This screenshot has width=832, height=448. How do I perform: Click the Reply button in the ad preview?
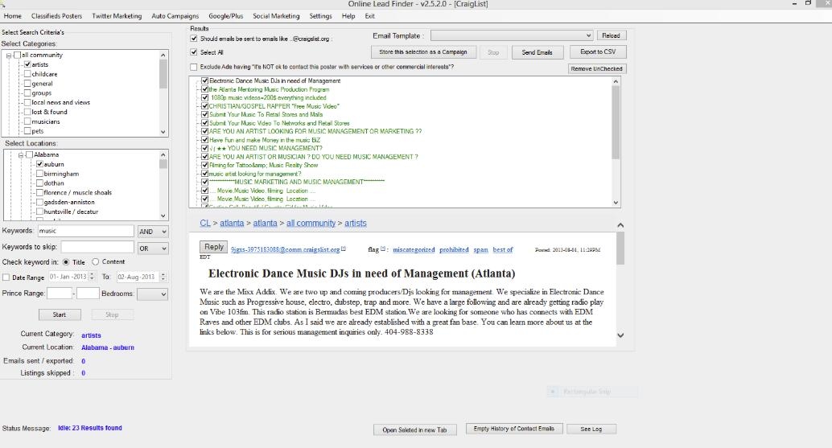coord(214,248)
